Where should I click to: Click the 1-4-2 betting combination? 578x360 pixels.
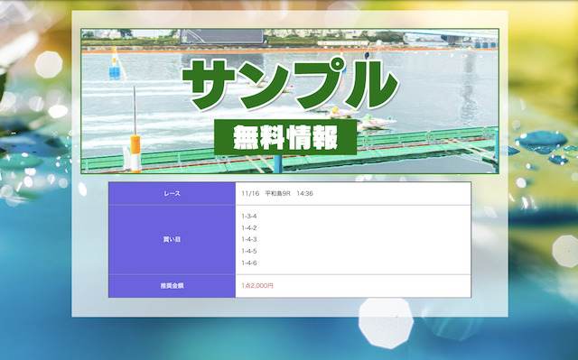point(249,228)
